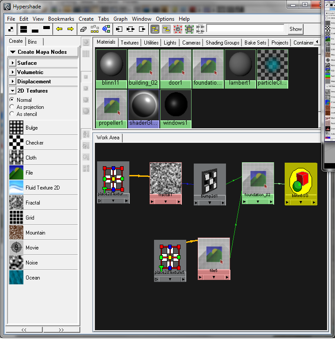Expand the Surface section
335x339 pixels.
tap(12, 63)
